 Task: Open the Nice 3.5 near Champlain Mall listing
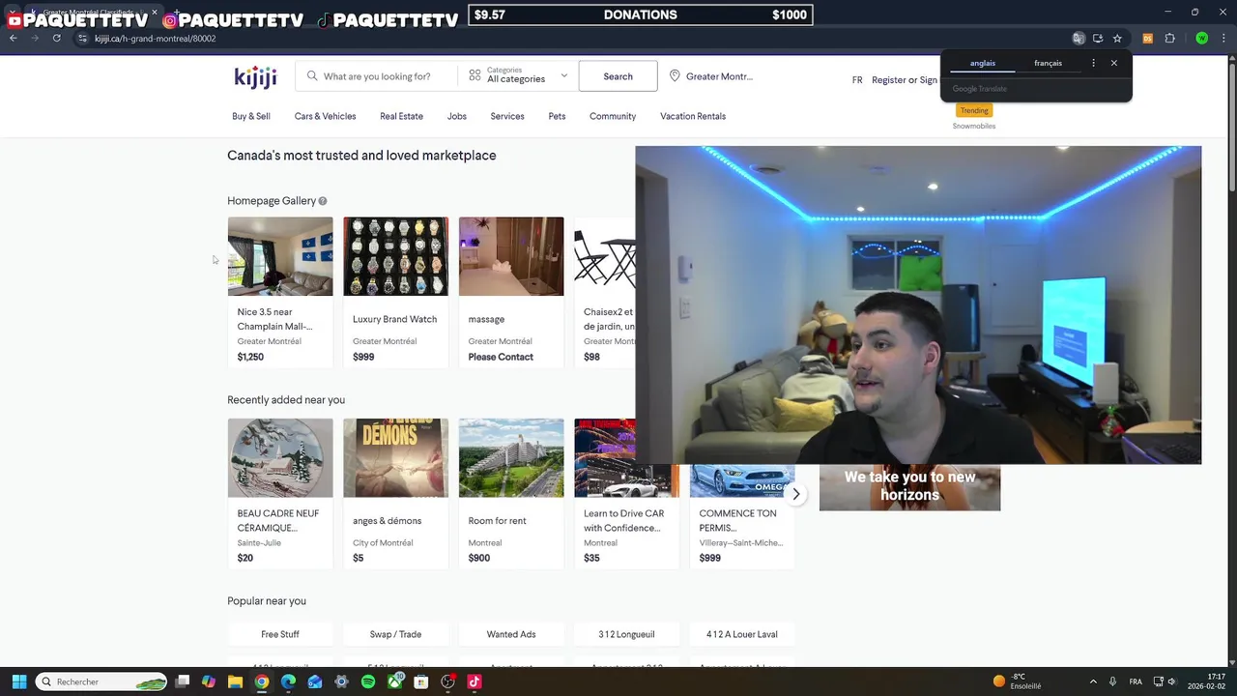pyautogui.click(x=280, y=291)
